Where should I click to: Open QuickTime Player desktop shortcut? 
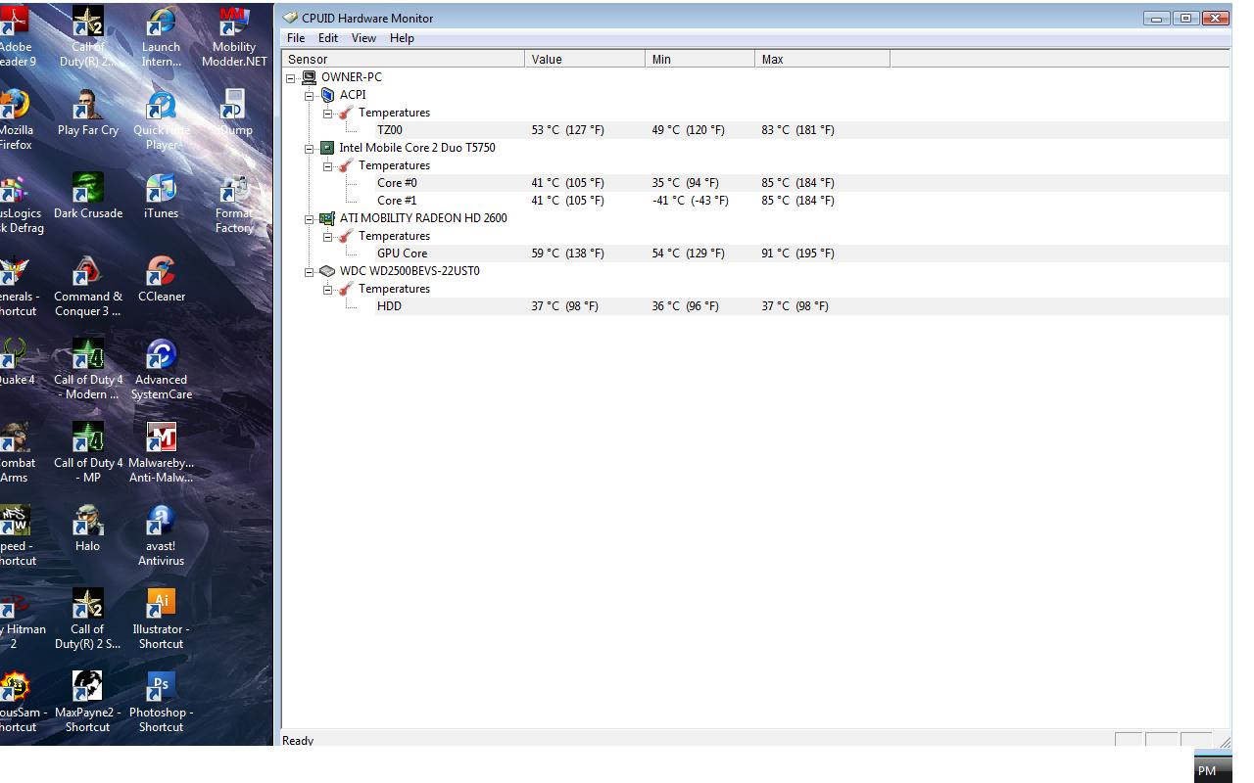pos(162,120)
